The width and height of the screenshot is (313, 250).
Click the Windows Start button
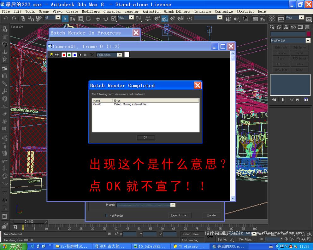coord(13,247)
